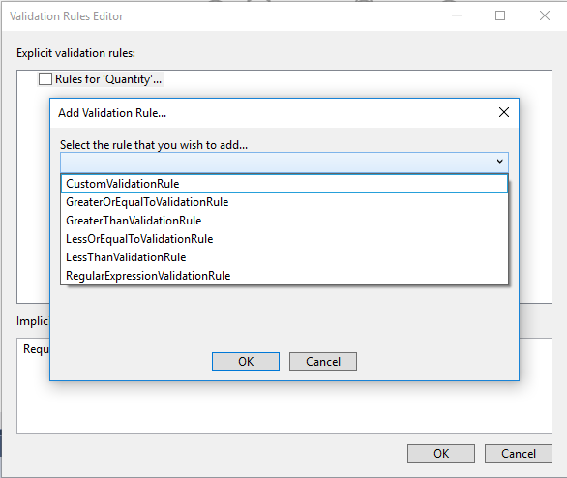This screenshot has height=478, width=567.
Task: Confirm with OK in Add Validation Rule dialog
Action: point(246,361)
